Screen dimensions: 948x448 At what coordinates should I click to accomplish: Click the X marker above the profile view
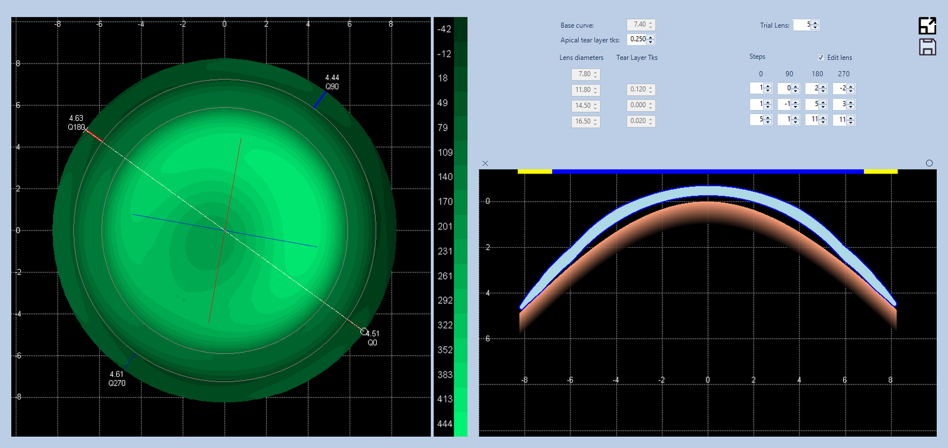coord(485,163)
